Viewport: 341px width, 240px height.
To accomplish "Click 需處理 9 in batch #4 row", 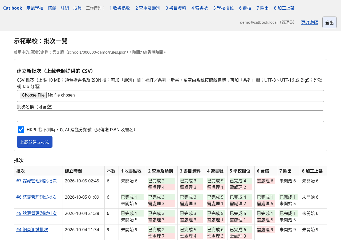I will [265, 230].
